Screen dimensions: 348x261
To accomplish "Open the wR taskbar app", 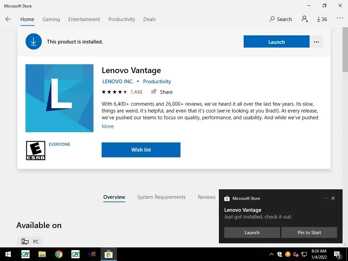I will click(92, 254).
